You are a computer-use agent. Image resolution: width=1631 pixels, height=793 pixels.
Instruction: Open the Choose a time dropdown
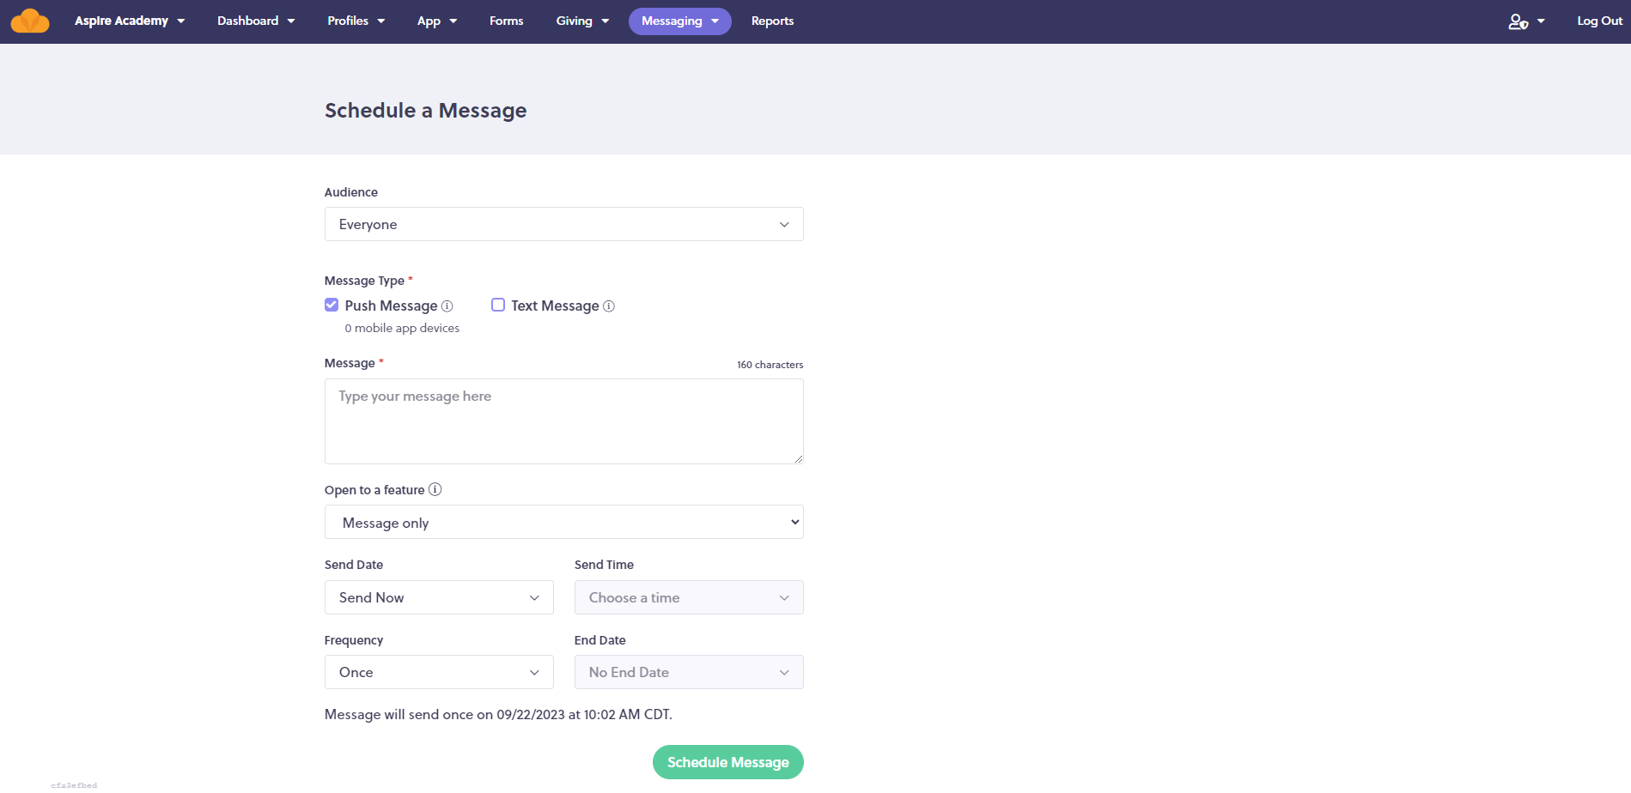click(688, 597)
